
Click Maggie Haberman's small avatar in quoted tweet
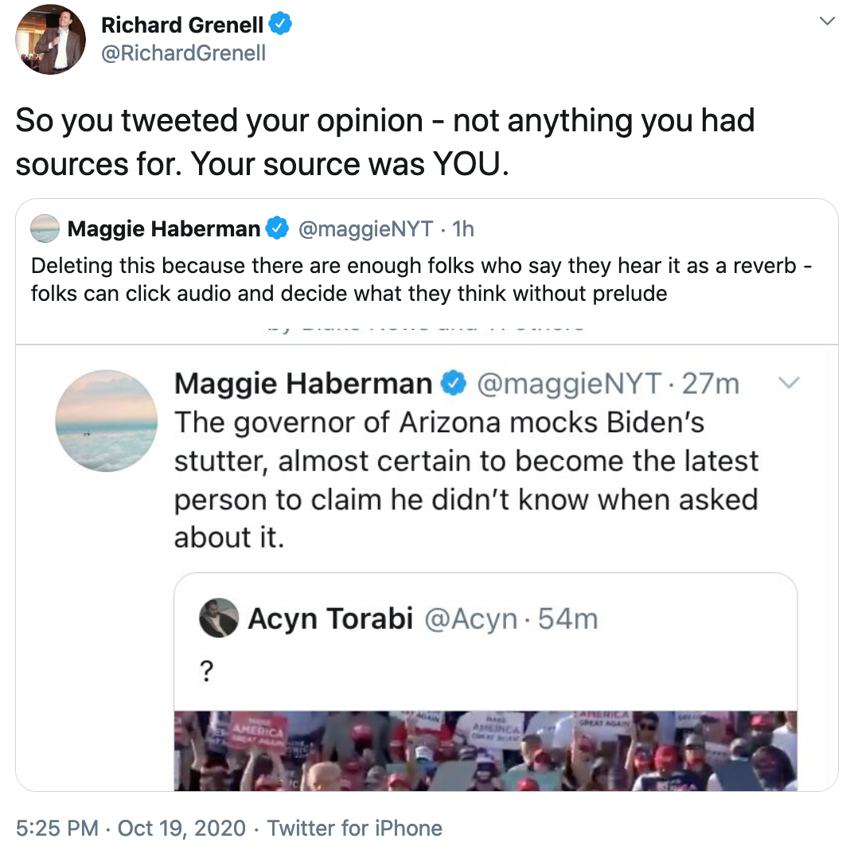45,229
